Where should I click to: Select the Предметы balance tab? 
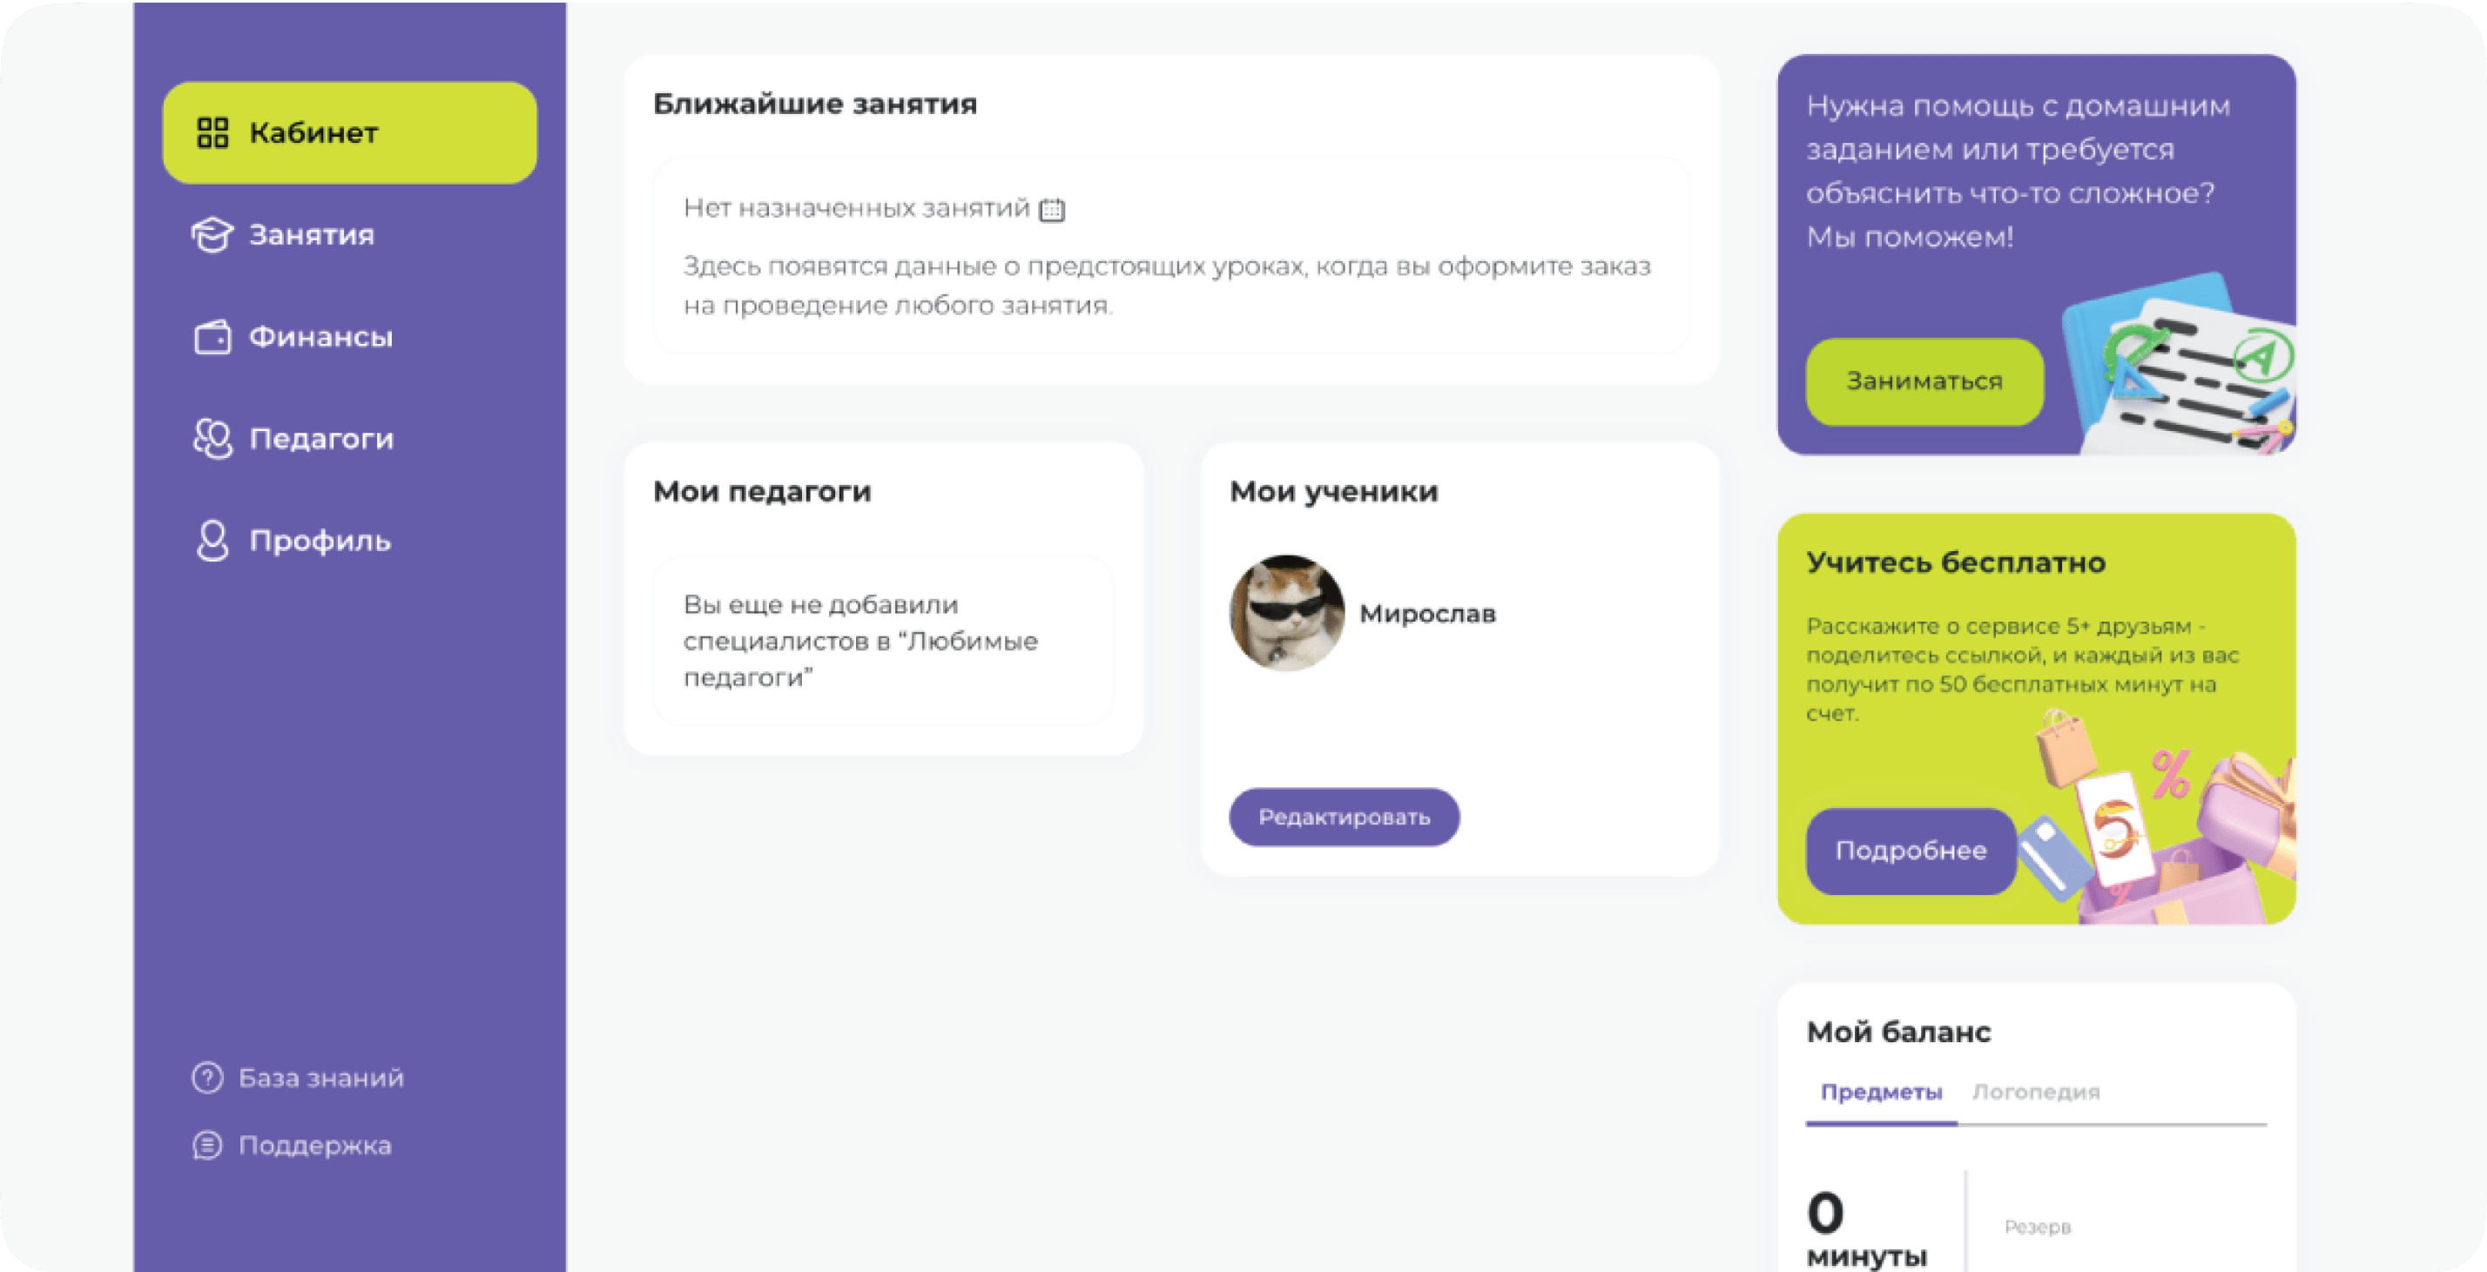[1881, 1092]
